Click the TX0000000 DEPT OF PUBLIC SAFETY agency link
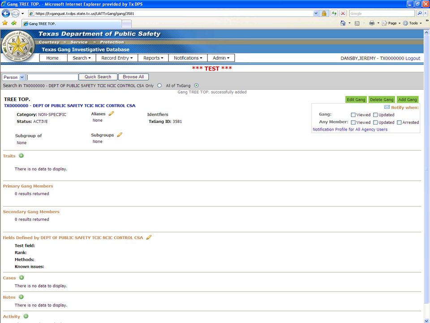Image resolution: width=430 pixels, height=323 pixels. tap(70, 105)
